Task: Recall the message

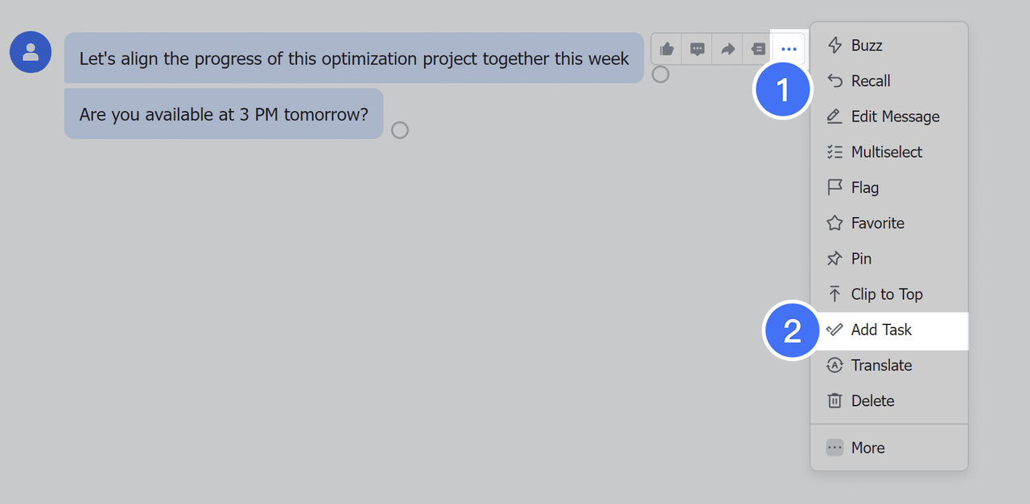Action: (871, 80)
